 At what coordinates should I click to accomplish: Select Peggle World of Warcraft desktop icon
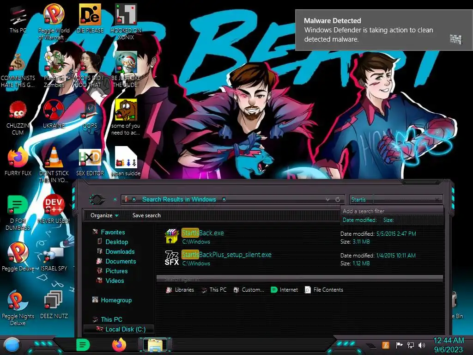point(54,22)
